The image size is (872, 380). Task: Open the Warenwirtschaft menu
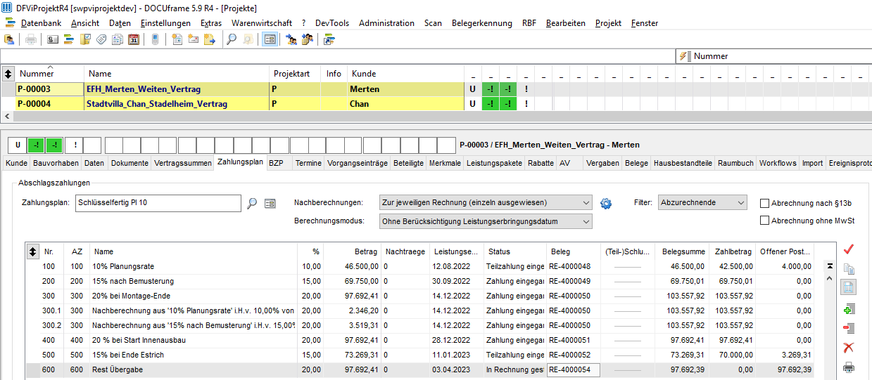pyautogui.click(x=262, y=23)
